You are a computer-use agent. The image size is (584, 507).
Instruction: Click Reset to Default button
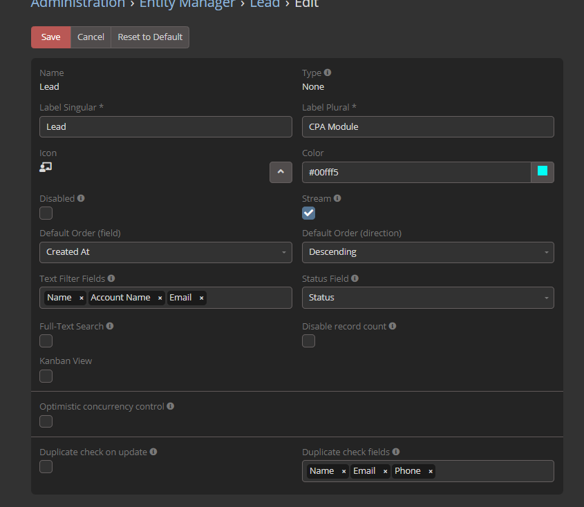[150, 37]
